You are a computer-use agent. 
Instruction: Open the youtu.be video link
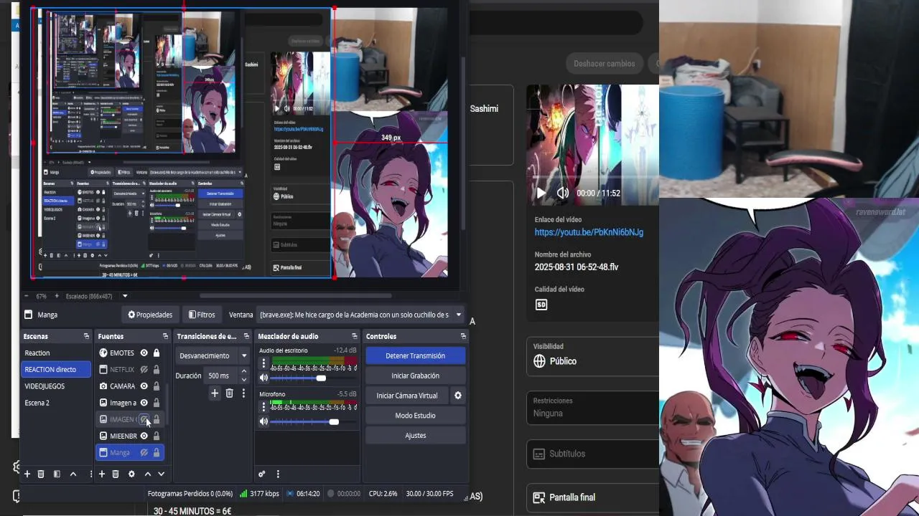tap(589, 232)
